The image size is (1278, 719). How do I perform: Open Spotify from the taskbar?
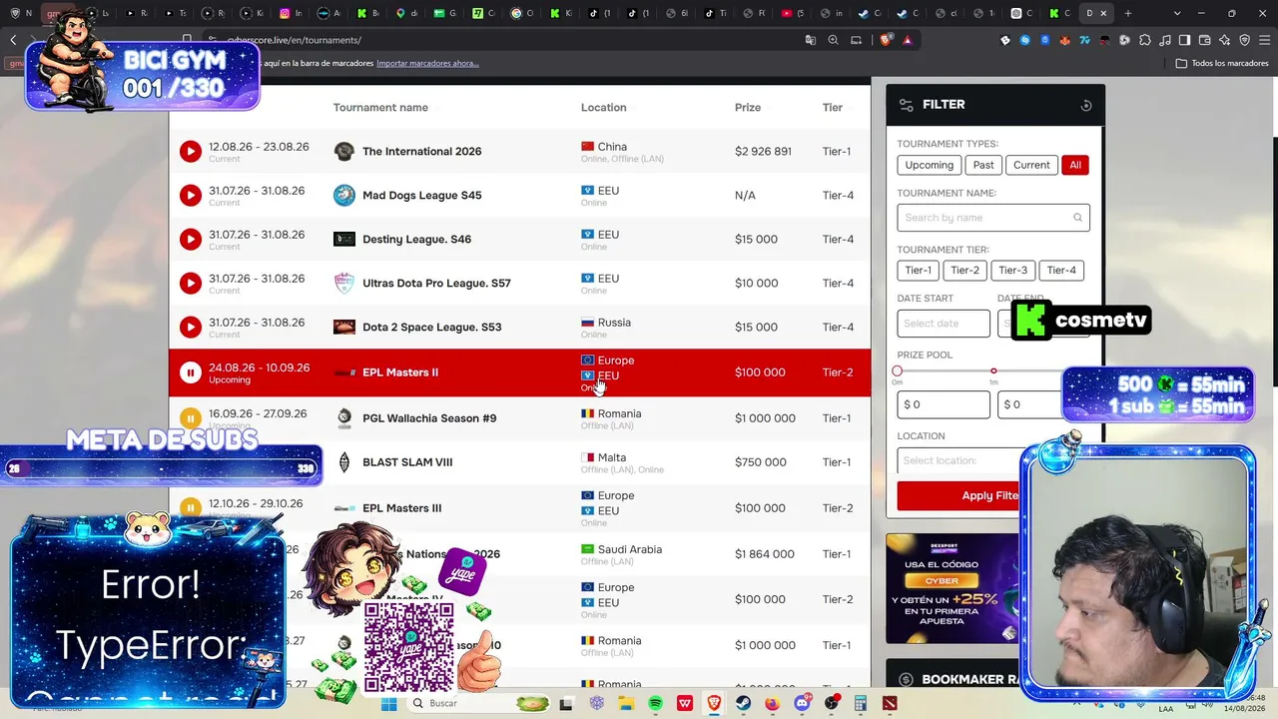point(655,703)
